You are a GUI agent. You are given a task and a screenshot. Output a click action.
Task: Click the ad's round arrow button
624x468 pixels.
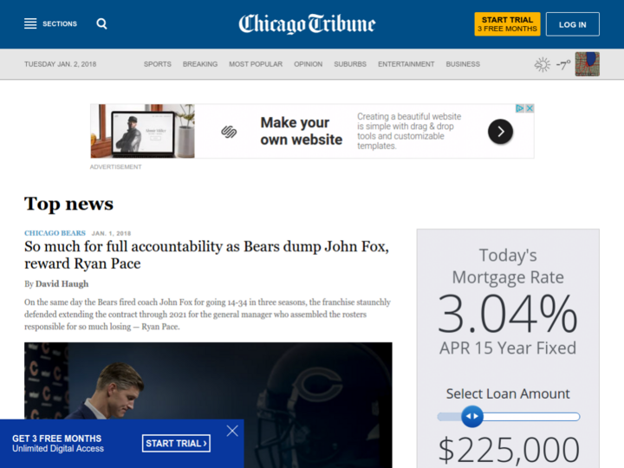click(500, 132)
